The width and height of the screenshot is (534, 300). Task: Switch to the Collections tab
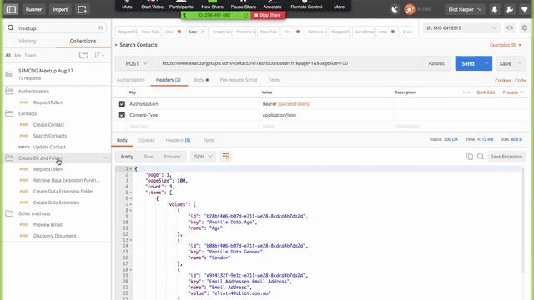click(x=83, y=41)
